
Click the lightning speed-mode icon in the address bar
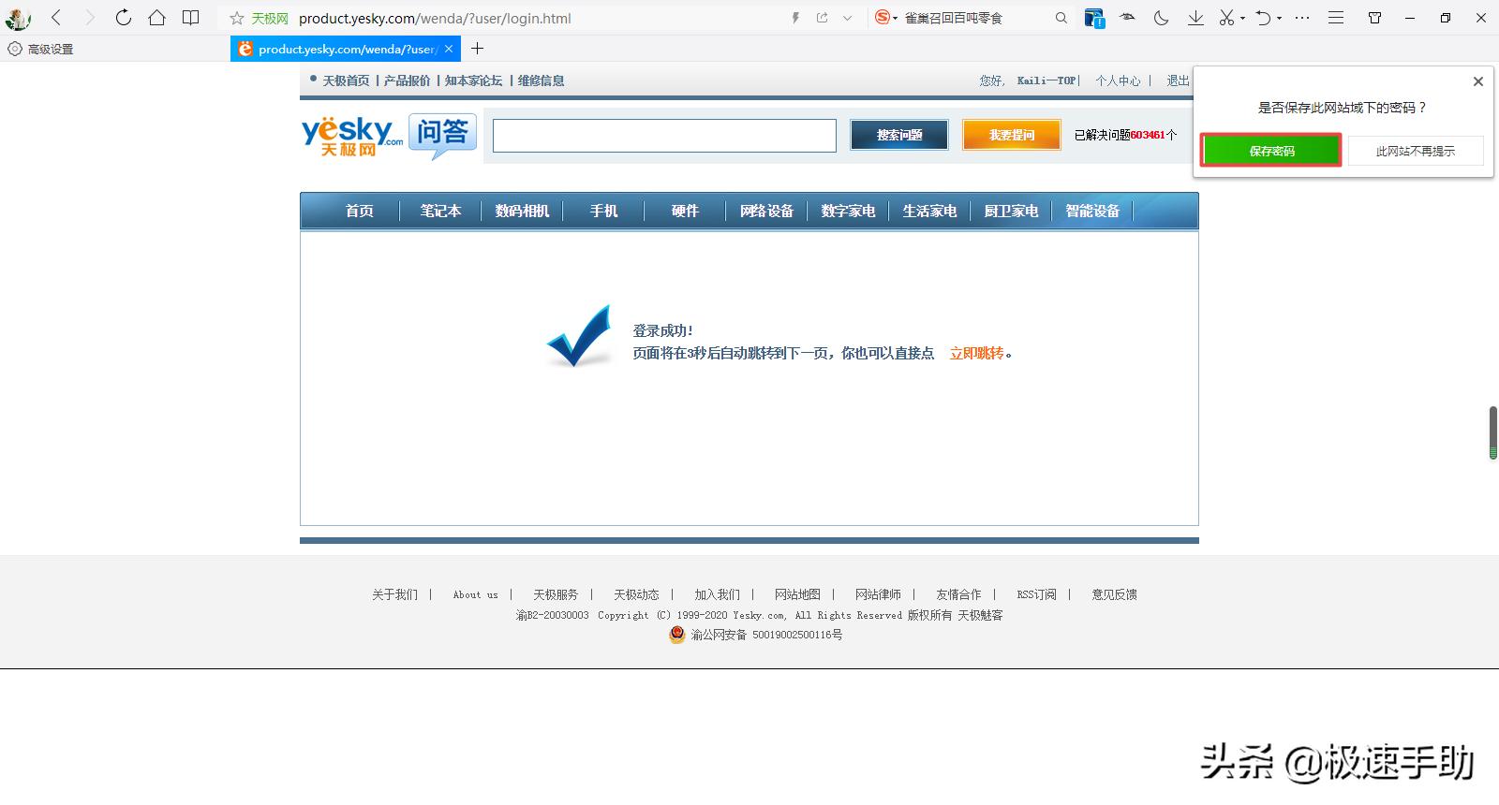click(795, 18)
